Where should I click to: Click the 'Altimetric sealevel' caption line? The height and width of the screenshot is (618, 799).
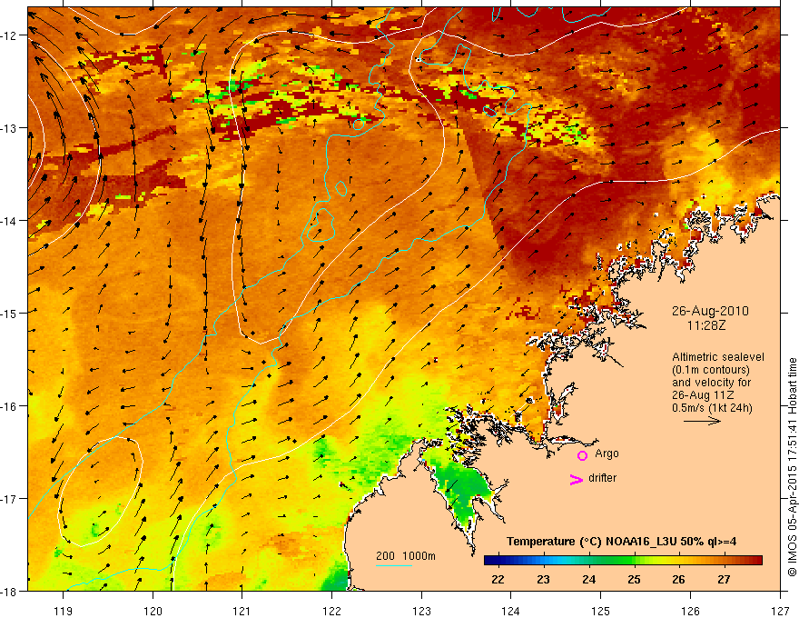[x=718, y=357]
